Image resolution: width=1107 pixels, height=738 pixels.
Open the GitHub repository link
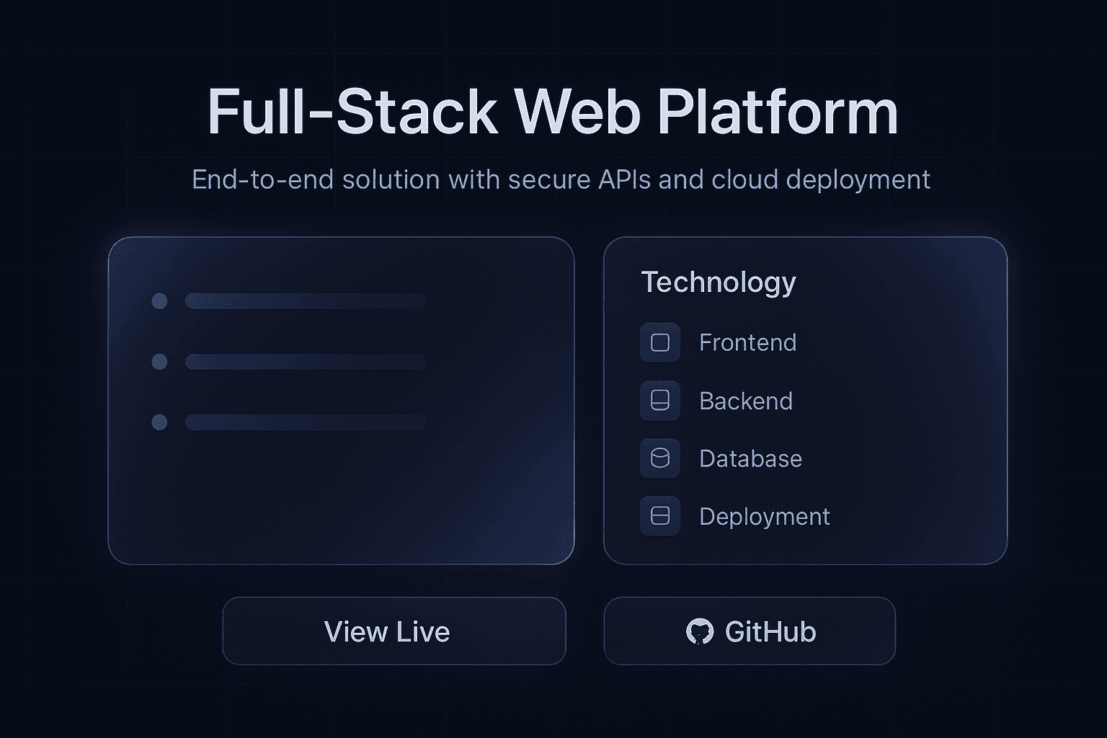coord(750,631)
